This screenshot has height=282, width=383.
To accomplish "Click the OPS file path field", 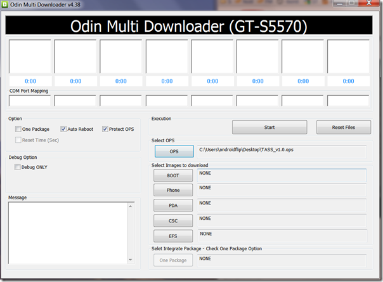I will click(282, 151).
